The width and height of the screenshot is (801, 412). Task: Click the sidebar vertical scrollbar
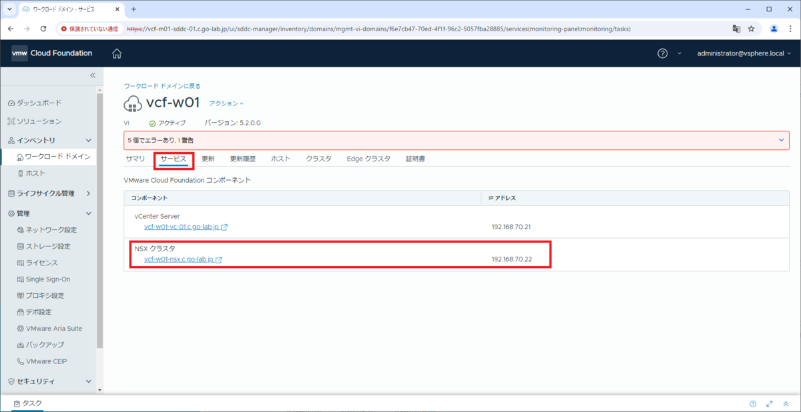[100, 220]
